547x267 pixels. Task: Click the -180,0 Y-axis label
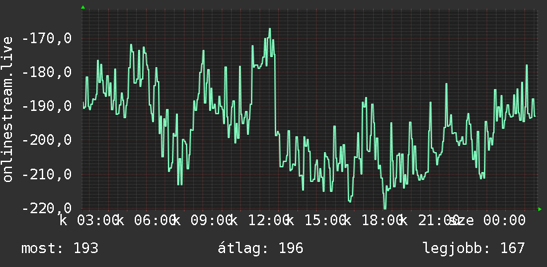(46, 72)
